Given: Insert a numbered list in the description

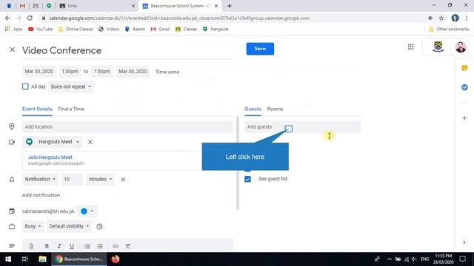Looking at the screenshot, I should click(87, 246).
